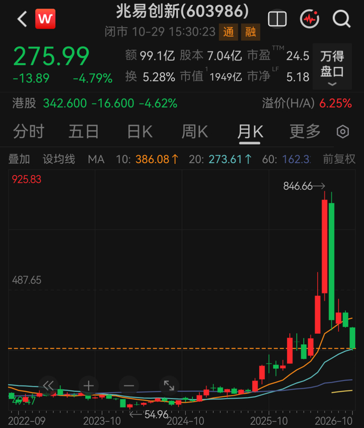
Task: Expand the 万得盘口 panel
Action: tap(332, 67)
